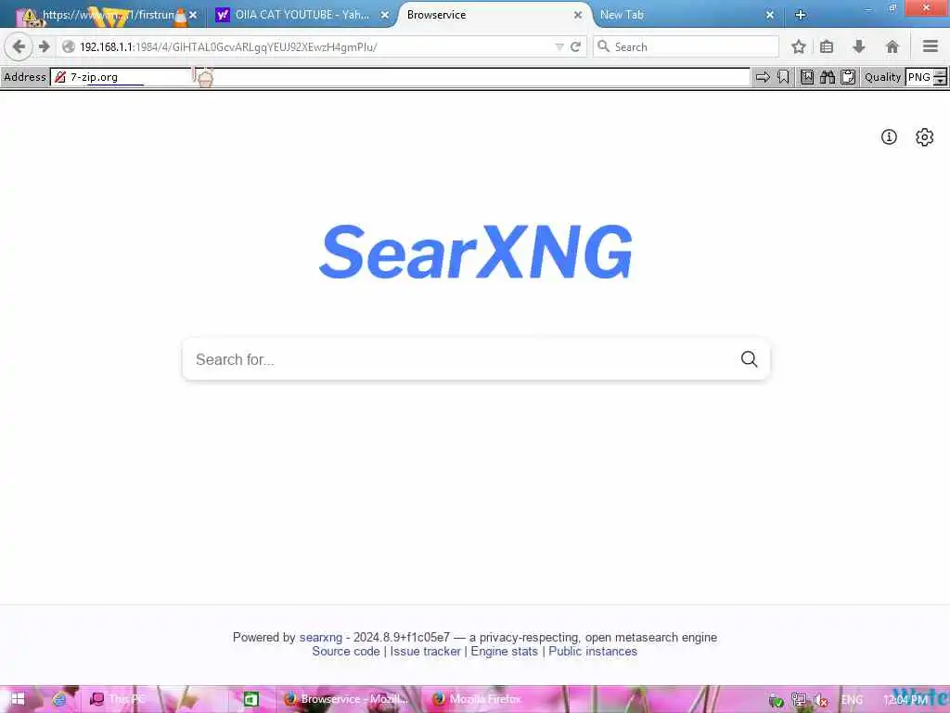Image resolution: width=950 pixels, height=713 pixels.
Task: Open a new tab with the plus button
Action: [801, 15]
